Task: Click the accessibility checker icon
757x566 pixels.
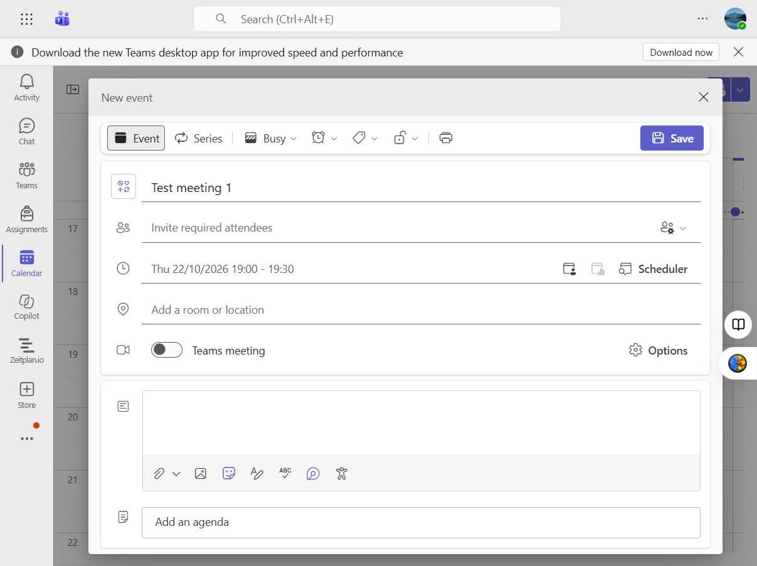Action: click(x=341, y=474)
